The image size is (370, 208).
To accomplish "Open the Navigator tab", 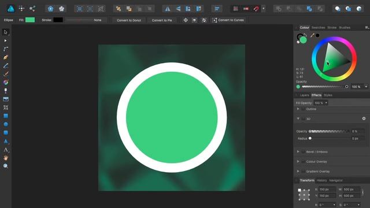I will click(x=336, y=180).
